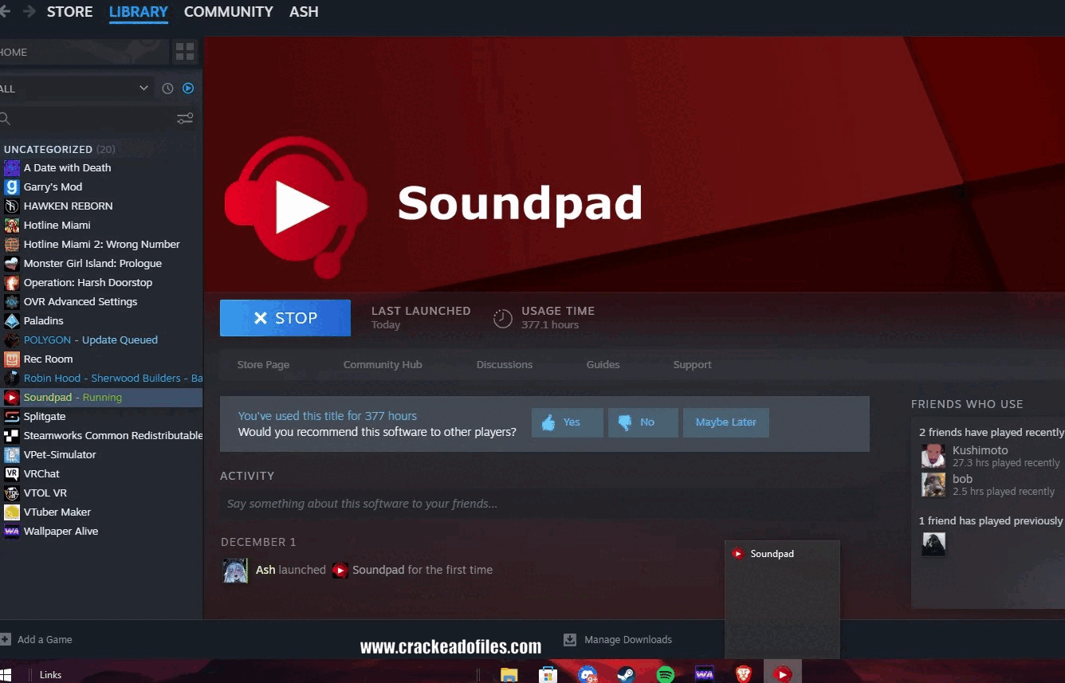Select Garry's Mod icon in library
Viewport: 1065px width, 683px height.
tap(11, 187)
